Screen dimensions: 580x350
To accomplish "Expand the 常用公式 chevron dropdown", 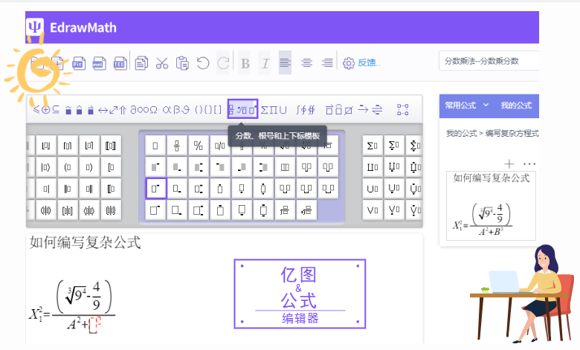I will point(486,105).
